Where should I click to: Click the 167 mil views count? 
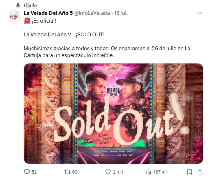(x=161, y=172)
